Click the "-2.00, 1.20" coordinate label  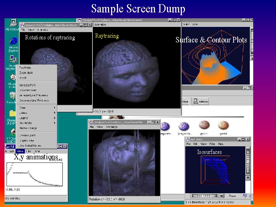tap(12, 189)
